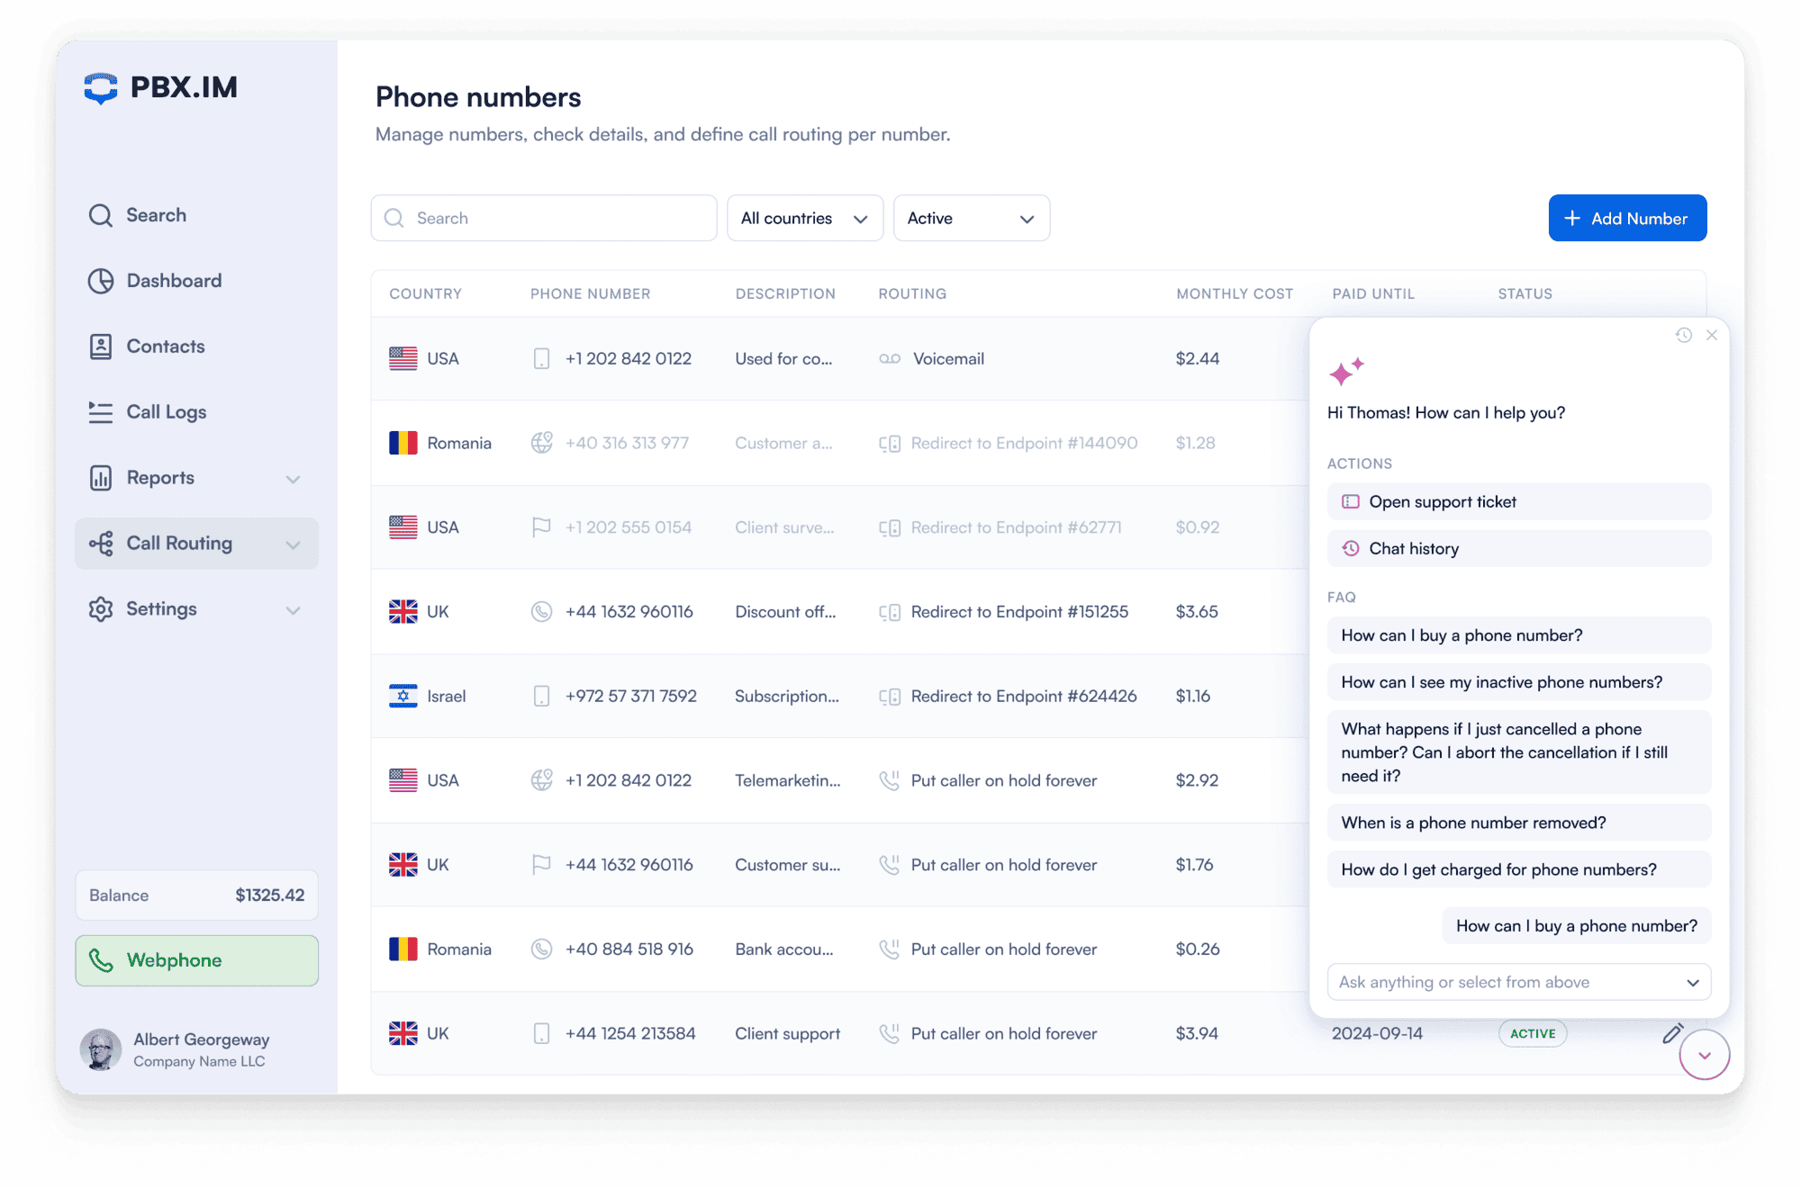
Task: Click the Add Number button
Action: (1627, 218)
